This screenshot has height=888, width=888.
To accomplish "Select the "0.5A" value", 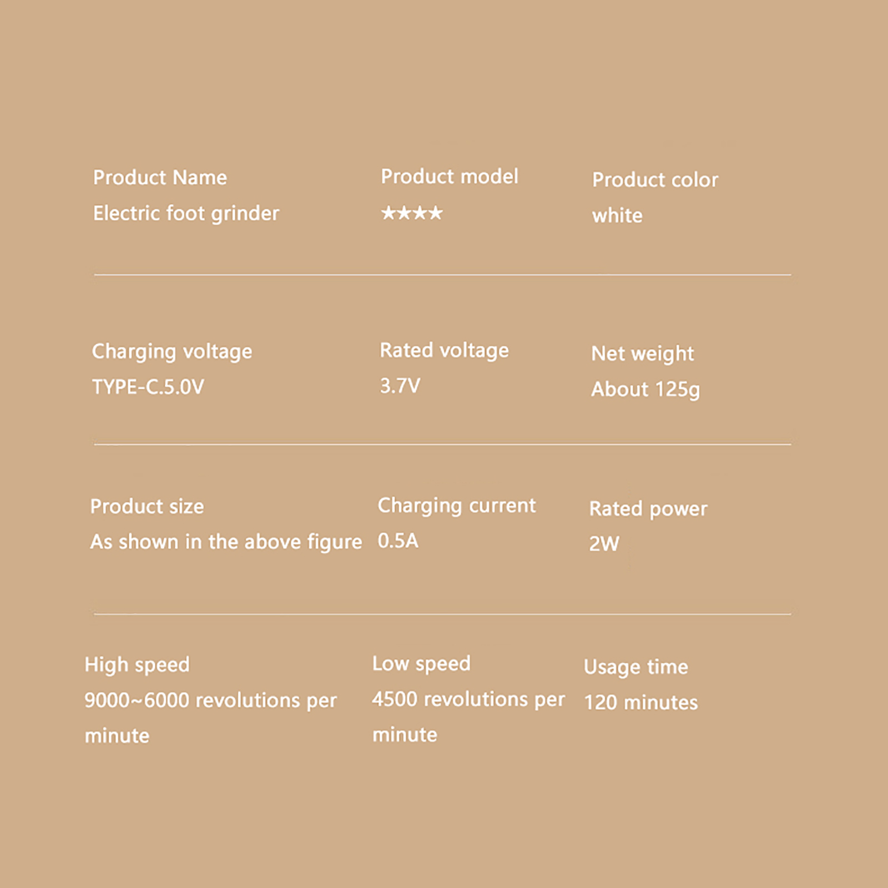I will pyautogui.click(x=398, y=541).
